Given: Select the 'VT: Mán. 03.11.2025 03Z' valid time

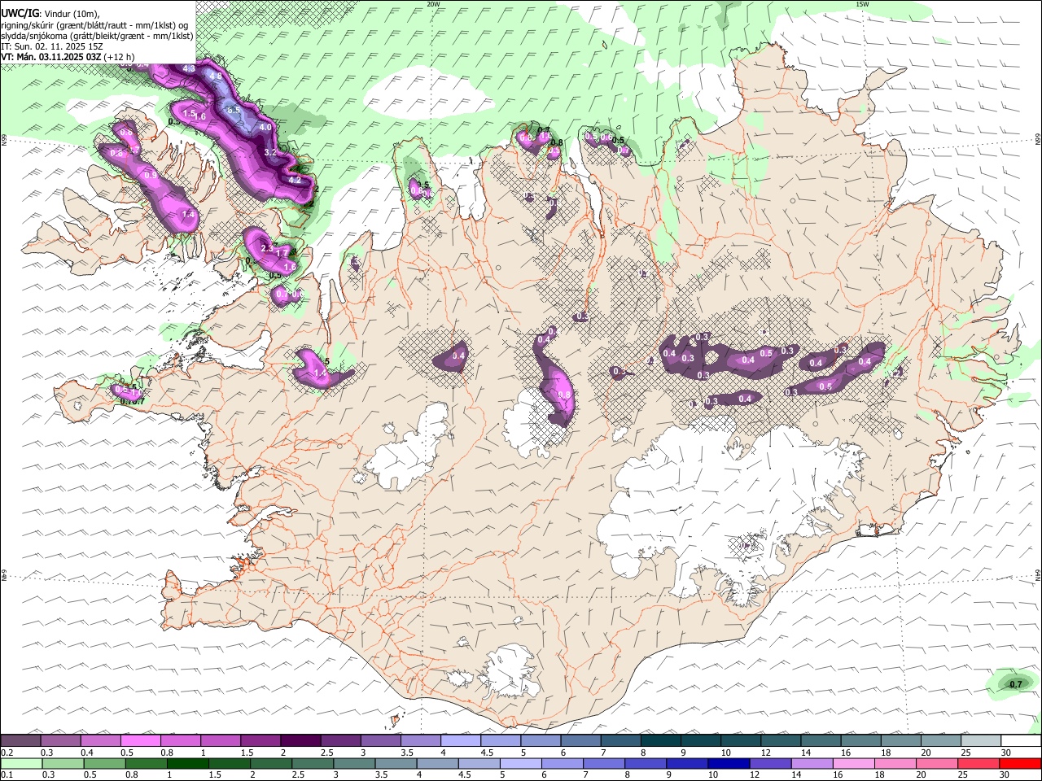Looking at the screenshot, I should pos(51,57).
